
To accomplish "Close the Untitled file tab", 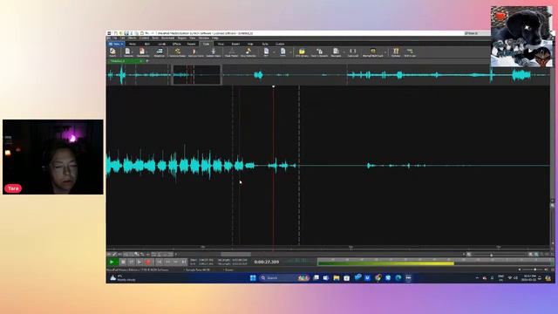I will click(x=141, y=61).
